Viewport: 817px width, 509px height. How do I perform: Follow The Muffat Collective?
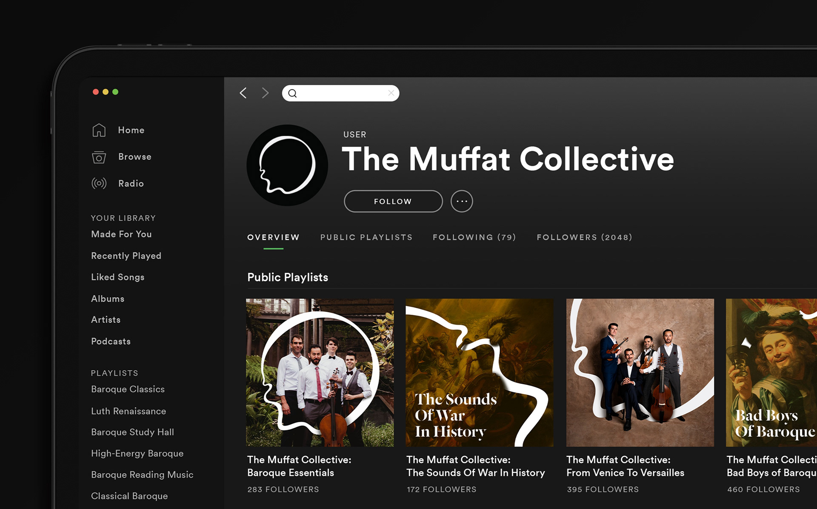(393, 201)
